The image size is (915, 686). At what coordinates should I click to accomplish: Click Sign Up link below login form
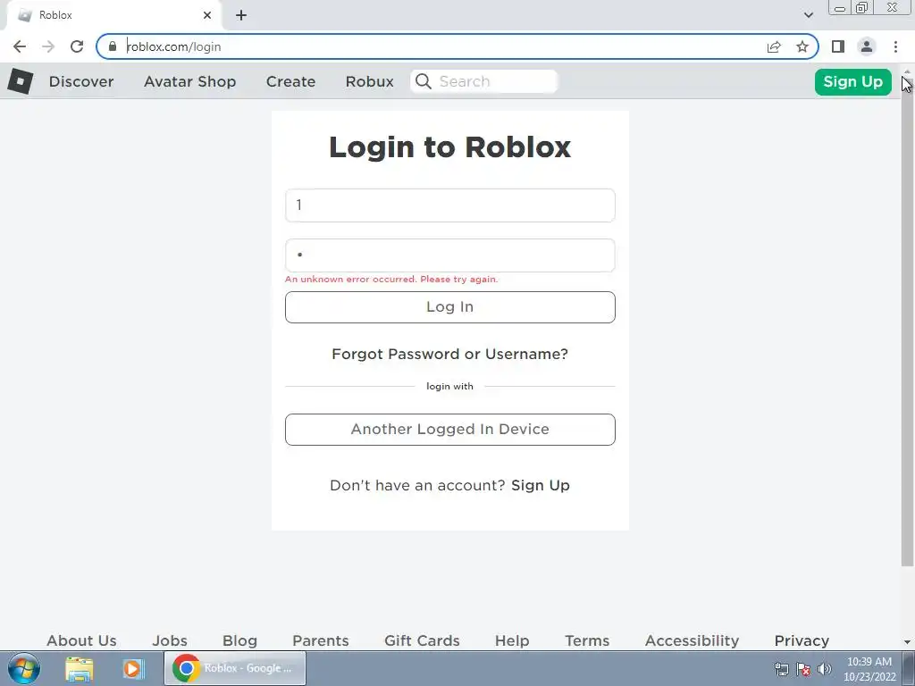[x=541, y=485]
